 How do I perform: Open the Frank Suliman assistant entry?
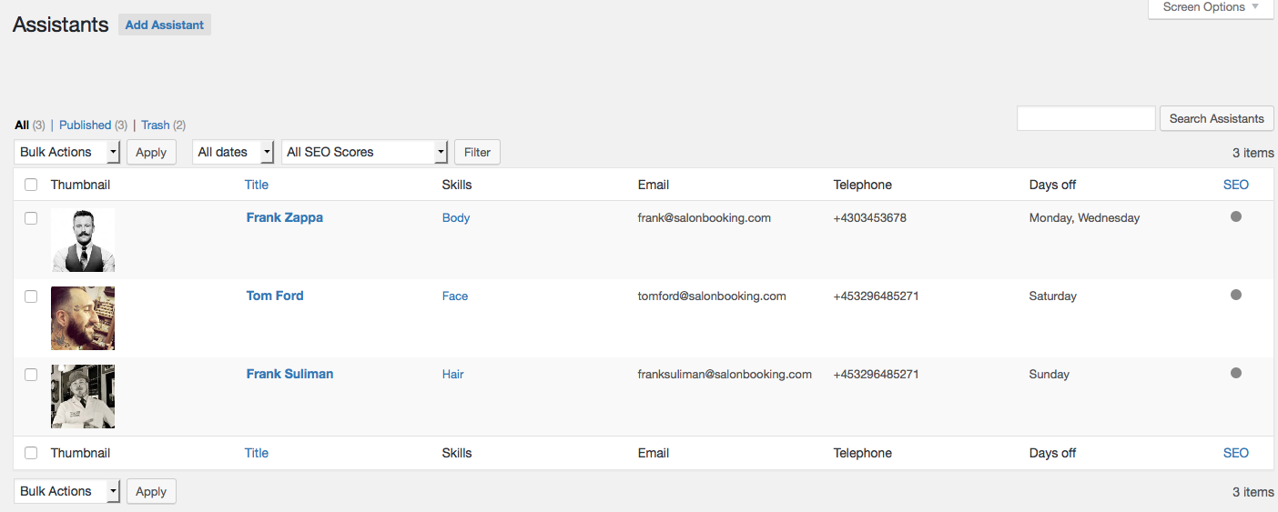[x=289, y=374]
